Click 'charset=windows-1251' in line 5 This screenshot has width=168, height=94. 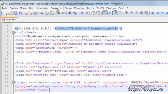(x=122, y=40)
